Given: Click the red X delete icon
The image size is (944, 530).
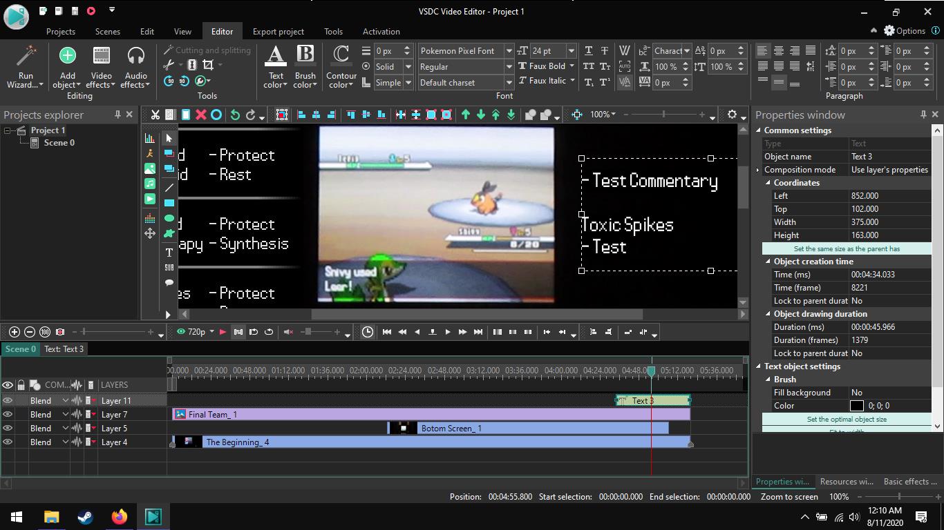Looking at the screenshot, I should point(201,115).
